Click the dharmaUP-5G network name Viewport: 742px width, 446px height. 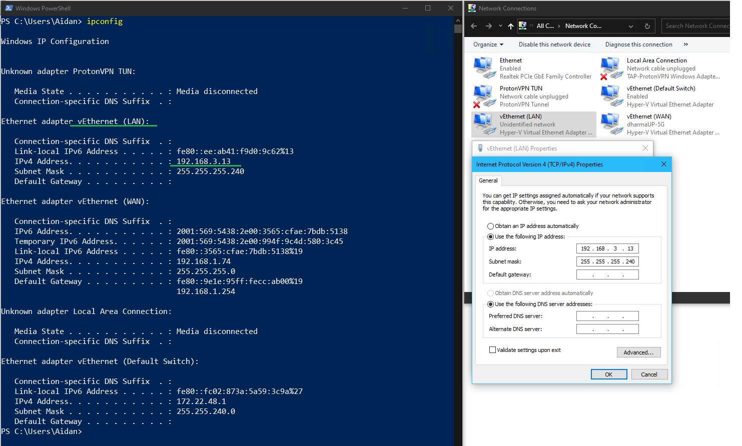tap(645, 124)
